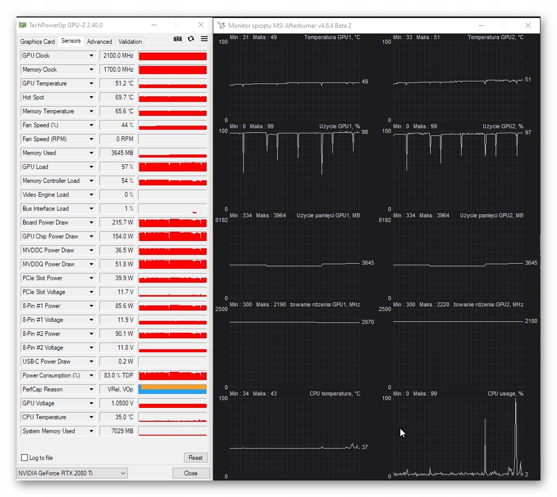Click the GPU Clock red history bar
This screenshot has height=497, width=557.
[172, 55]
